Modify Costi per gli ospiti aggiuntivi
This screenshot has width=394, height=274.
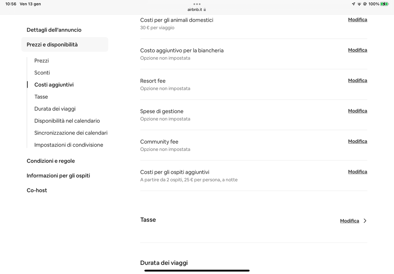[x=357, y=172]
